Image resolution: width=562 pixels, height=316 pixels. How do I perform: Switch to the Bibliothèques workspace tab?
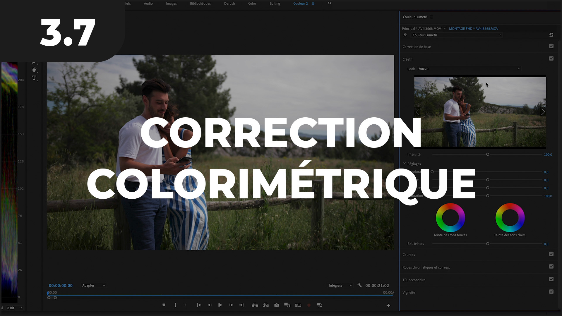point(200,4)
